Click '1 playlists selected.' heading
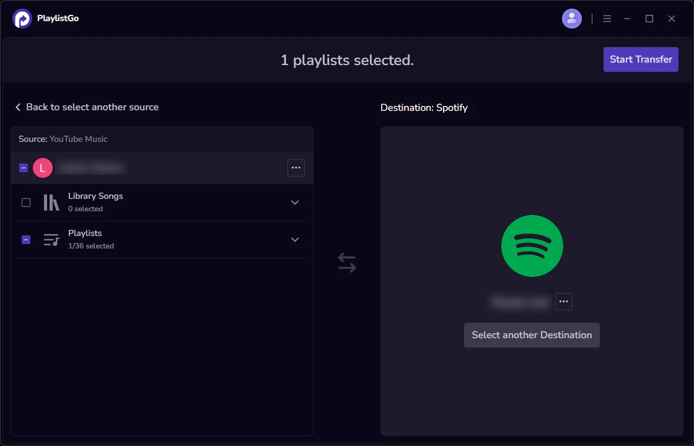Screen dimensions: 694x446 pyautogui.click(x=348, y=60)
